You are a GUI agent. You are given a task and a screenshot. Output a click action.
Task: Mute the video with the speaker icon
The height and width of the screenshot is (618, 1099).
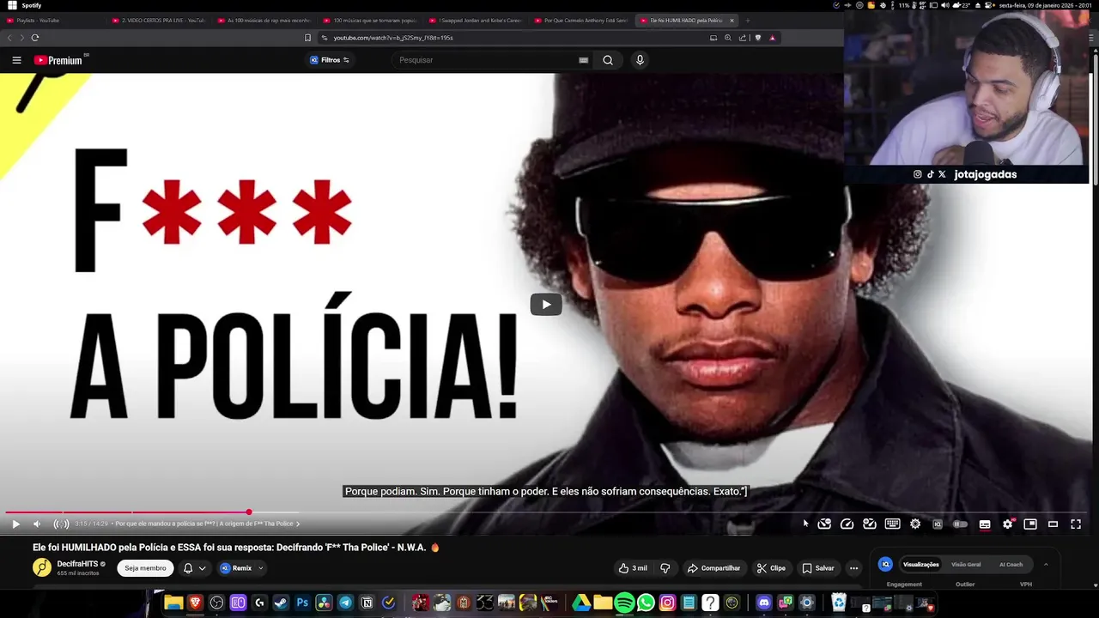37,524
